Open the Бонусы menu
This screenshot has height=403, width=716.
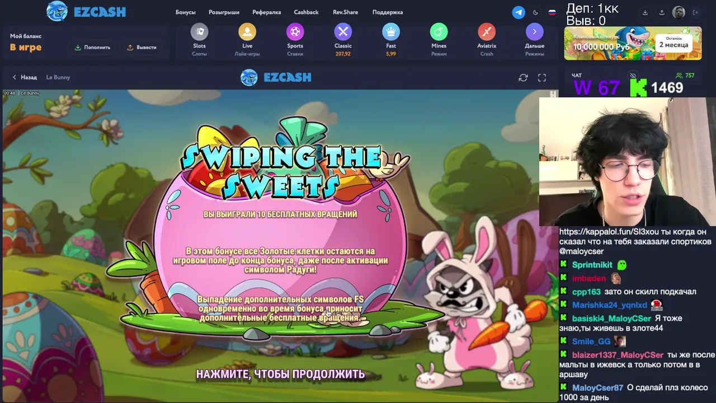point(186,12)
